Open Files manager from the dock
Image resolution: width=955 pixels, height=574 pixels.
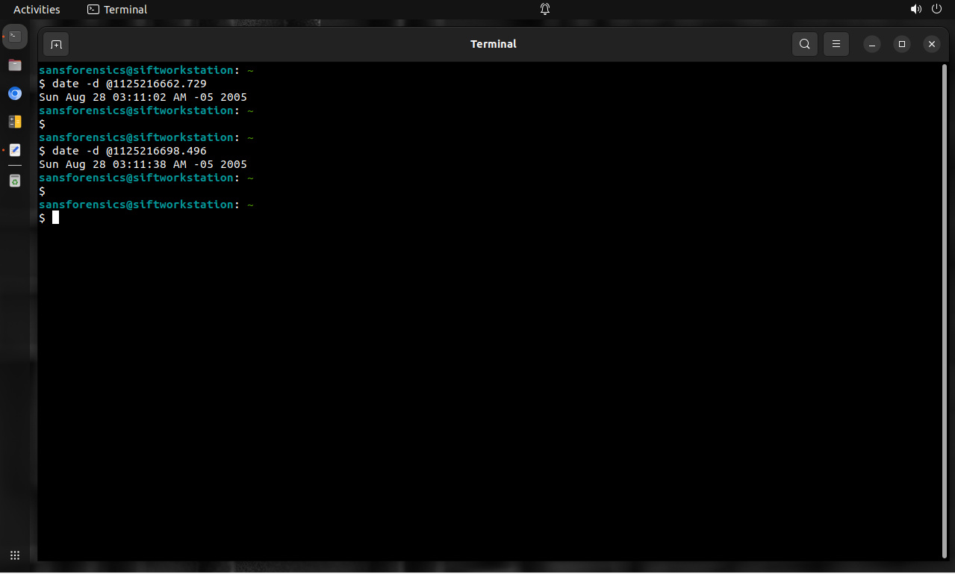[15, 65]
